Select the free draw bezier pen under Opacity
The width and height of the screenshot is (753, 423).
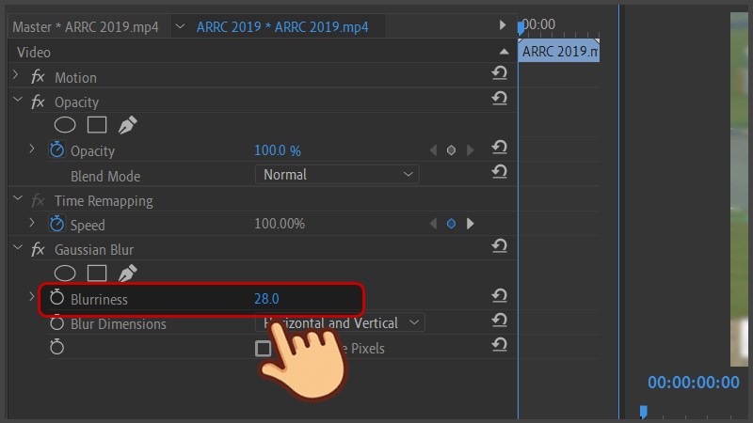point(128,125)
